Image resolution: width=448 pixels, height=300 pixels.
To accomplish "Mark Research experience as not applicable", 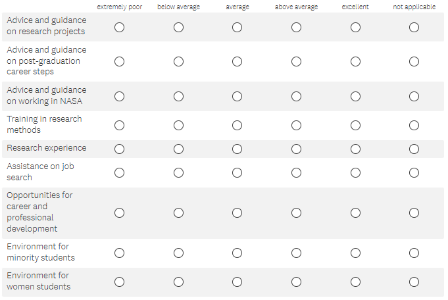I will tap(414, 149).
